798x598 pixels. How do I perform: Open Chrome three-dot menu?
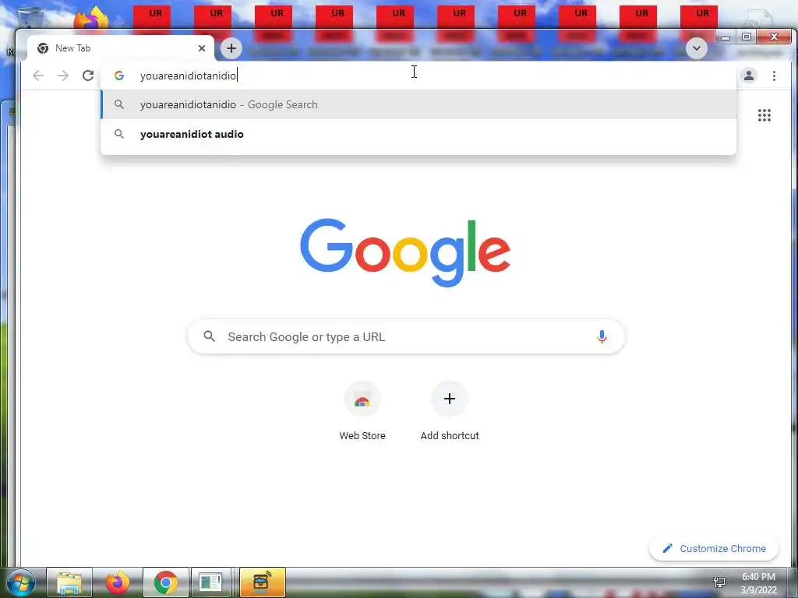(x=774, y=76)
